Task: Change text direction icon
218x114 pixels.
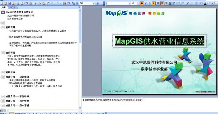Action: (174, 3)
